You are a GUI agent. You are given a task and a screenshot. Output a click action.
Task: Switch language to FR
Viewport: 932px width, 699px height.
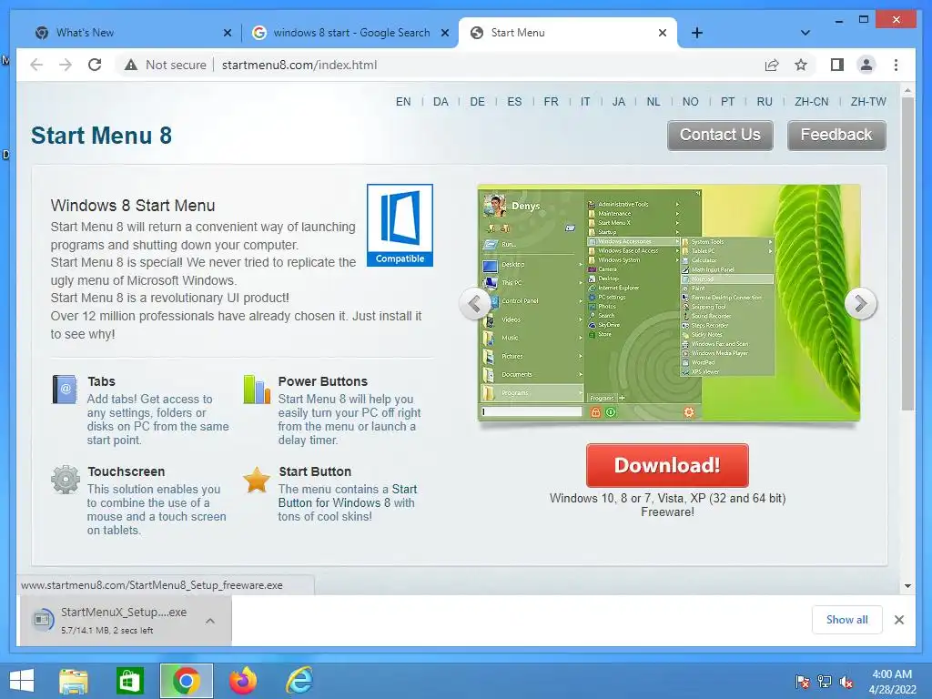[x=551, y=102]
